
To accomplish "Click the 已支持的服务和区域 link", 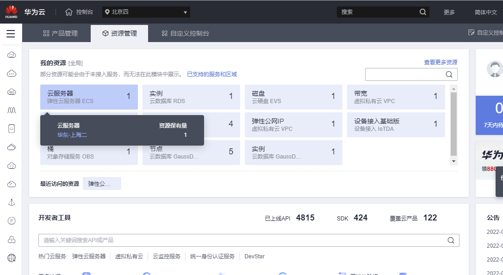I will tap(211, 74).
